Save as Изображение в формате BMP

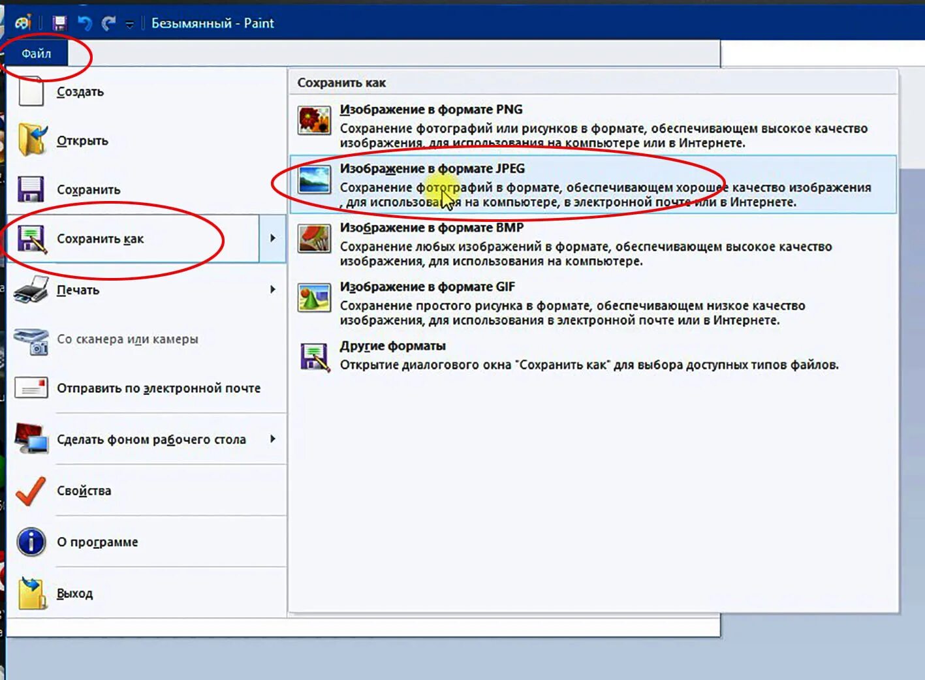point(593,243)
